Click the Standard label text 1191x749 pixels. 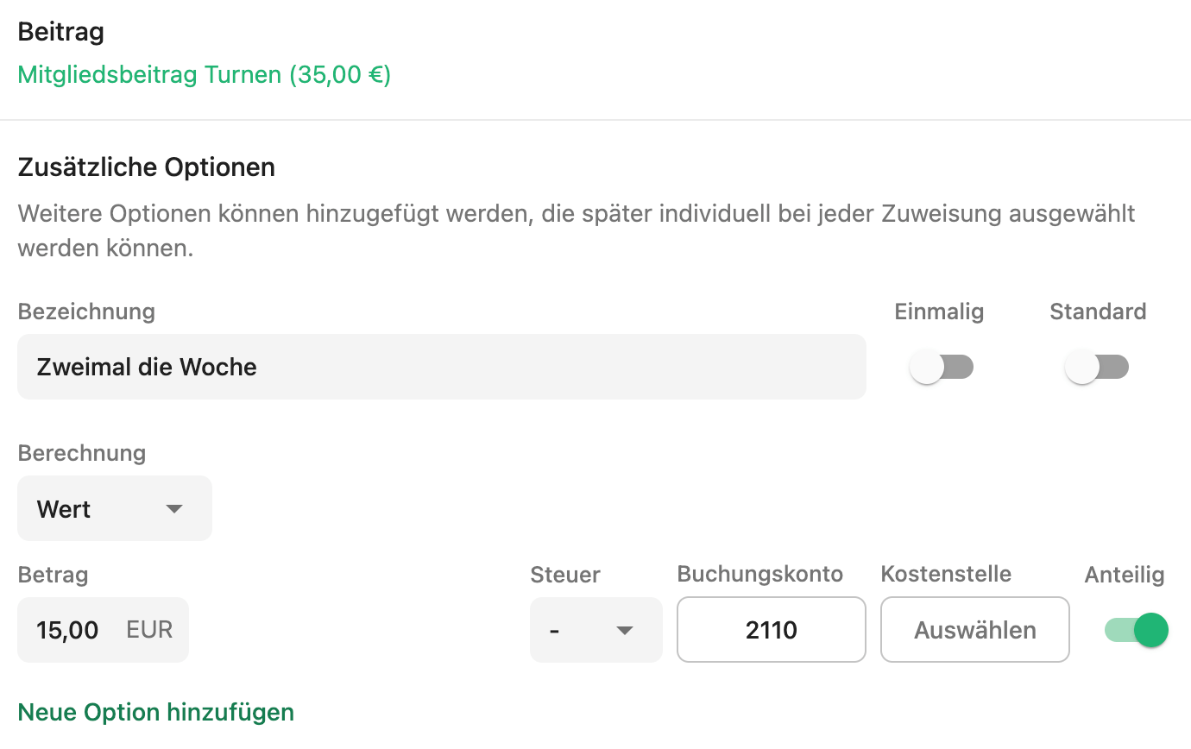(1098, 312)
